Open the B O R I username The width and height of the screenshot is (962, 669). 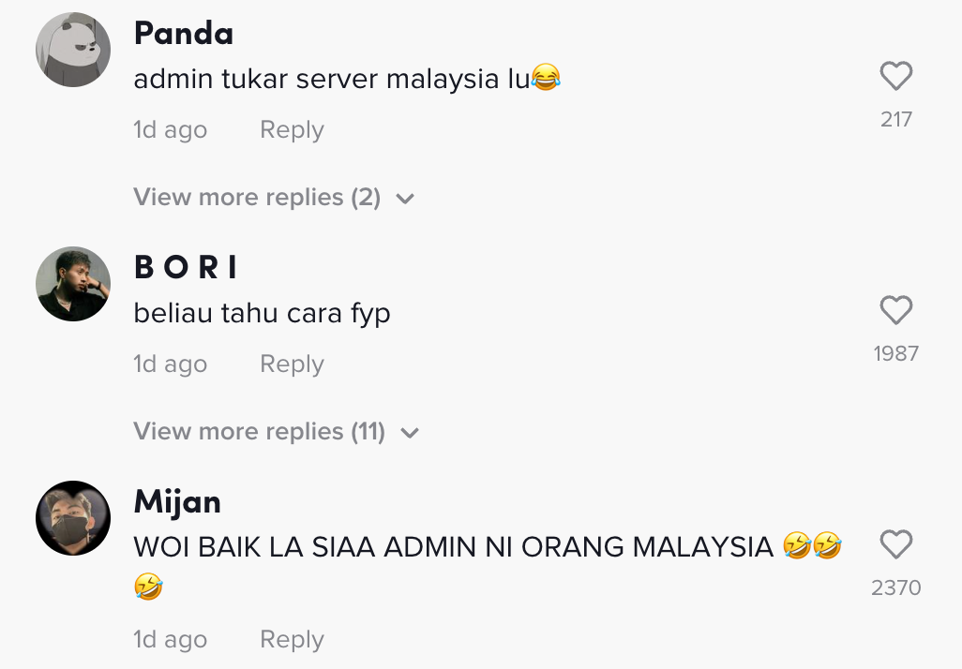coord(186,267)
